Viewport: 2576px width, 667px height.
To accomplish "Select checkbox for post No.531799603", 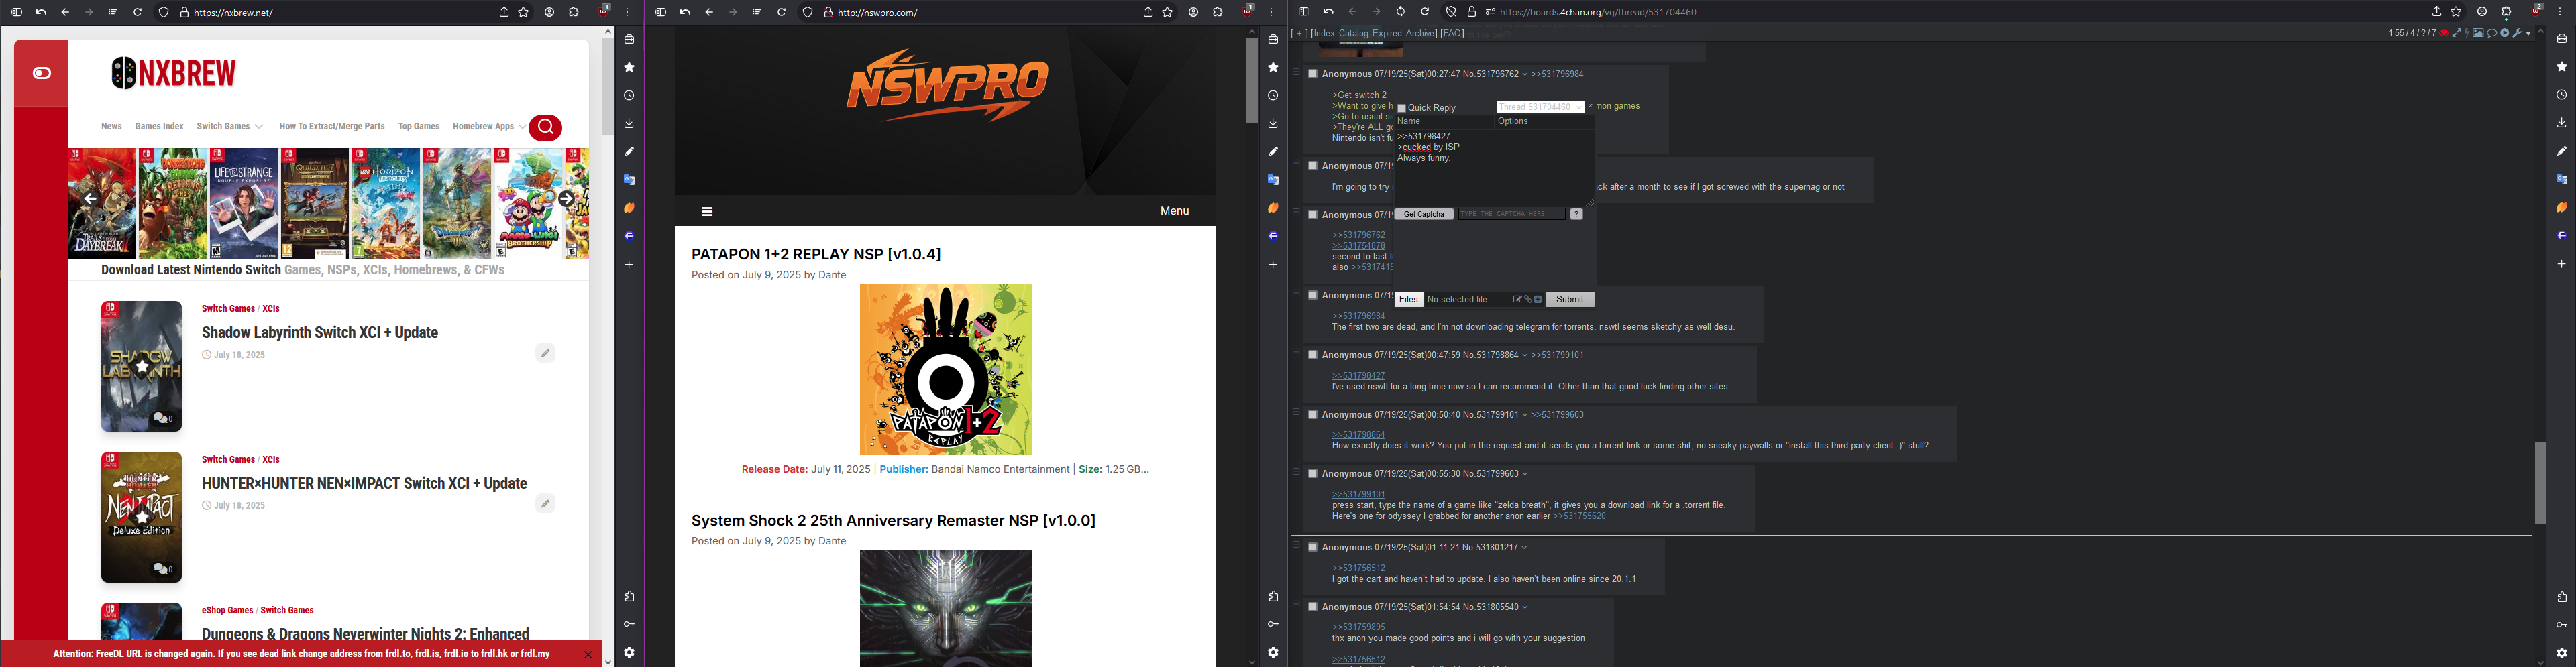I will pos(1312,474).
